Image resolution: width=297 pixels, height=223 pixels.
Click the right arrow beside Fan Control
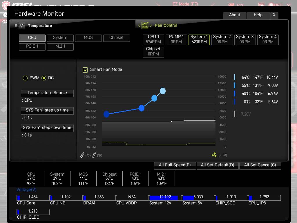coord(151,26)
